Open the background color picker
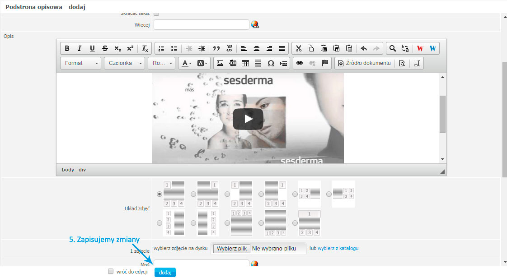The image size is (507, 278). pos(202,63)
